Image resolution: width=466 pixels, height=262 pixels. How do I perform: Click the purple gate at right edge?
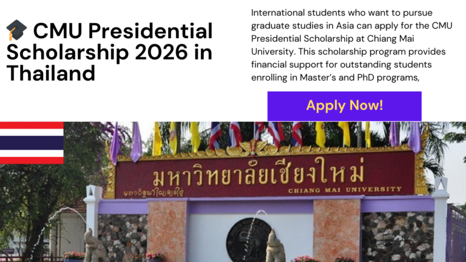click(x=456, y=233)
